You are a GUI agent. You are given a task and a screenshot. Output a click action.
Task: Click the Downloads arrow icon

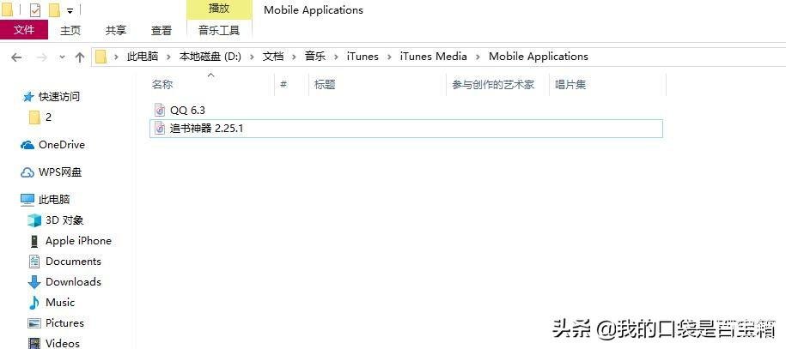(34, 282)
